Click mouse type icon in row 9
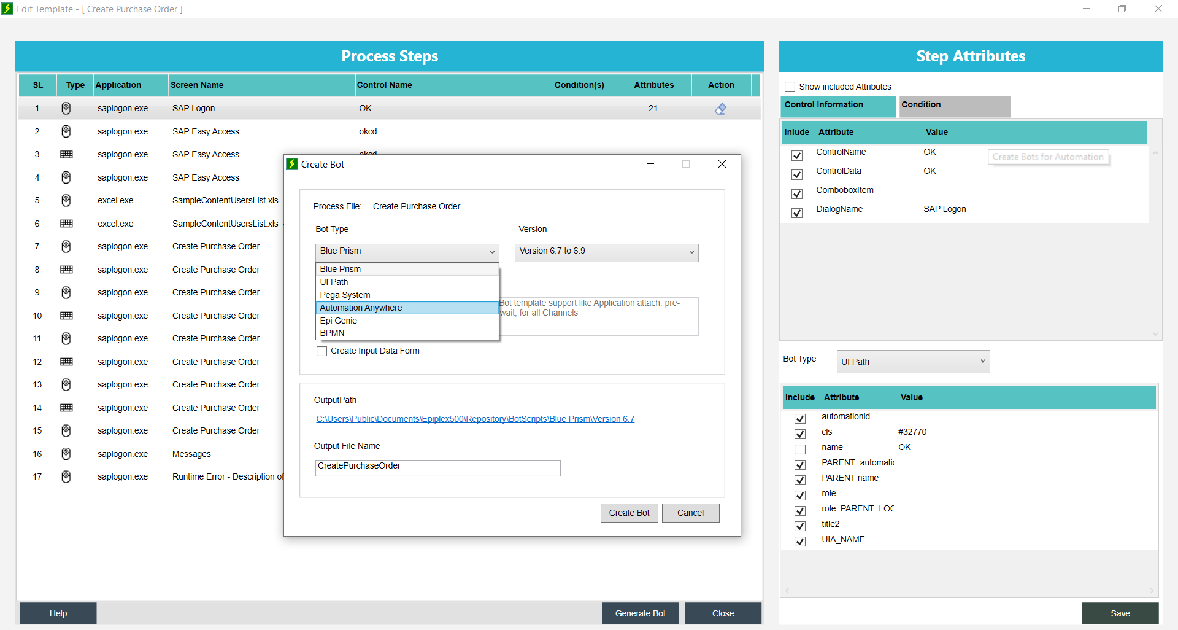This screenshot has height=630, width=1178. pos(66,292)
